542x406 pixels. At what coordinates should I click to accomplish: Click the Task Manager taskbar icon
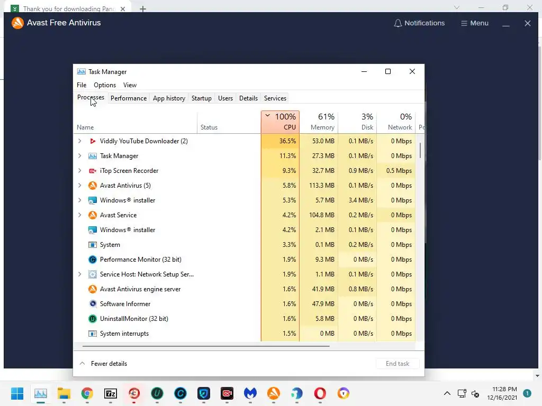[x=41, y=393]
